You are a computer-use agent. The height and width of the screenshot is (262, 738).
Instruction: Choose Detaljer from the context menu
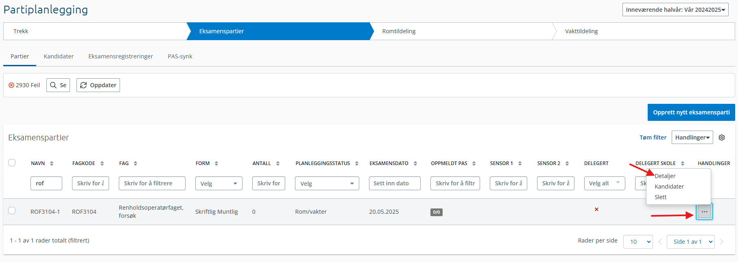point(665,176)
